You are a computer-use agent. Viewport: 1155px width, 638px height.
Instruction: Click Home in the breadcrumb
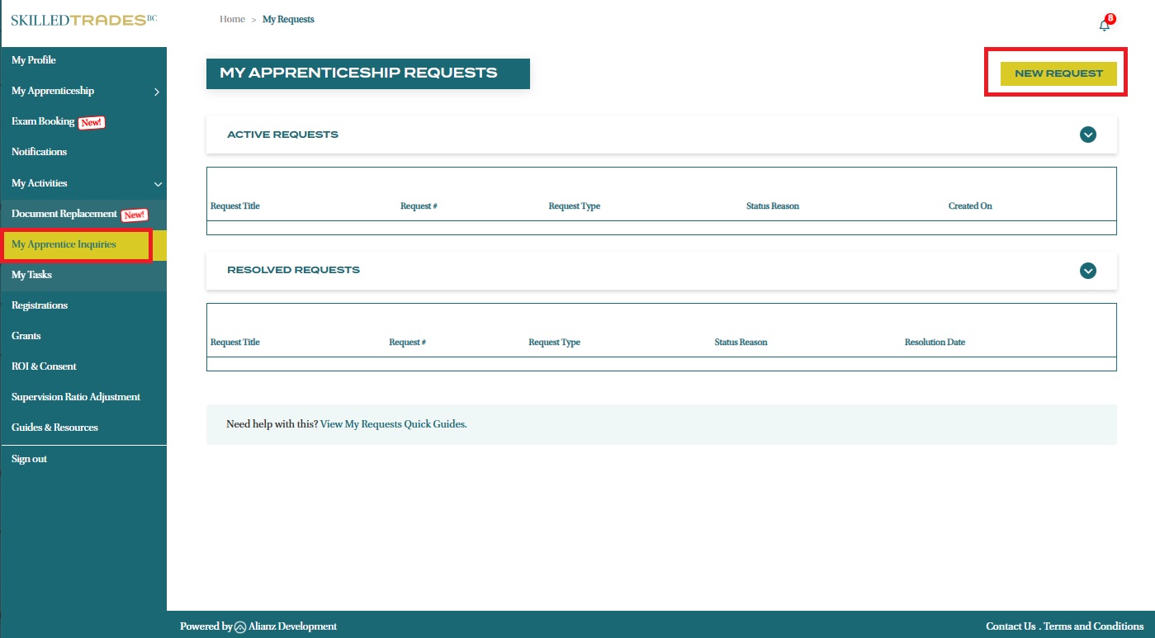point(232,19)
